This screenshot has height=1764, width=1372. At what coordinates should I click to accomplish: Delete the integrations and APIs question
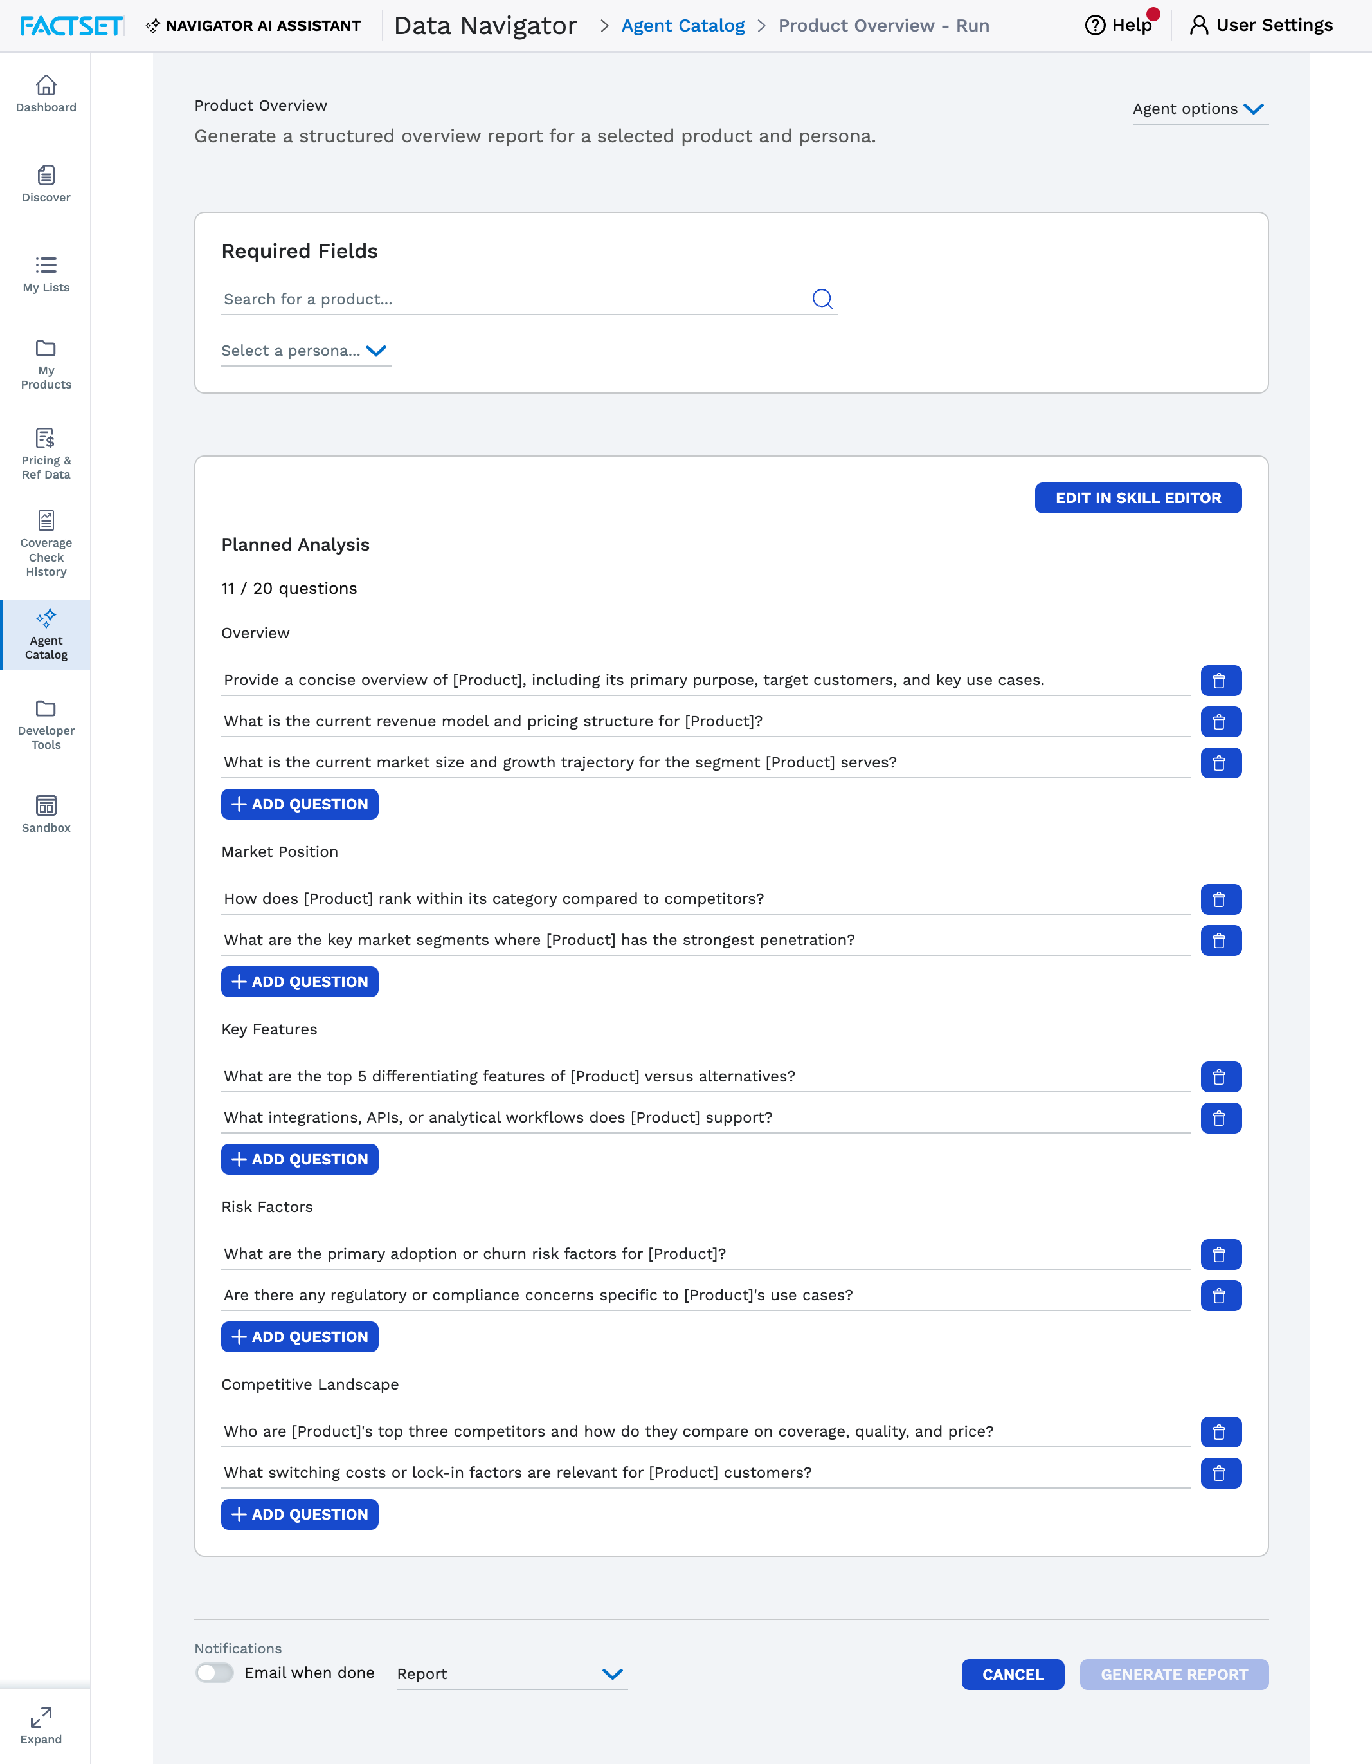1220,1118
